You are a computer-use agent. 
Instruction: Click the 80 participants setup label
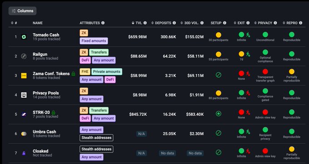[x=219, y=98]
